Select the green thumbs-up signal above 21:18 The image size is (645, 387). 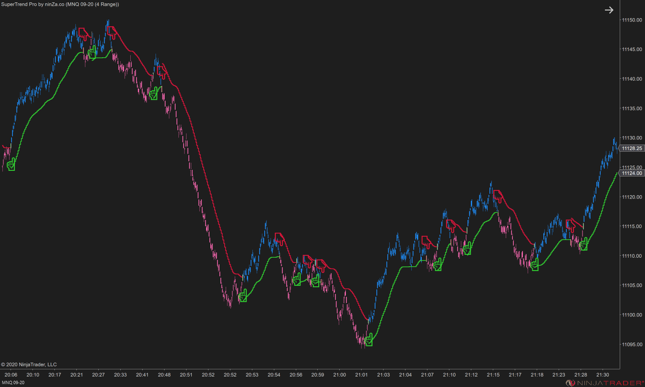(x=534, y=264)
